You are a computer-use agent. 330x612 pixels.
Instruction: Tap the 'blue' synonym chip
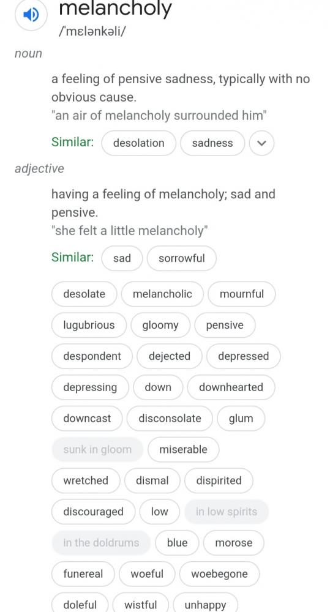click(178, 542)
